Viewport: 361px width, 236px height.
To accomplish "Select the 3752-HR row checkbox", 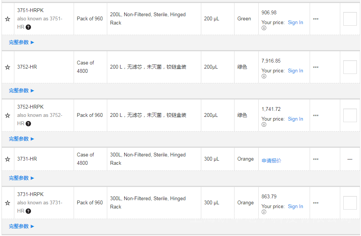I will point(350,67).
